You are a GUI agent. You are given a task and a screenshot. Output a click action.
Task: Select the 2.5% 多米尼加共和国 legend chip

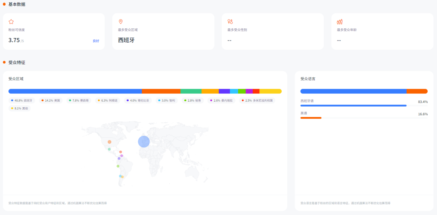tap(257, 100)
